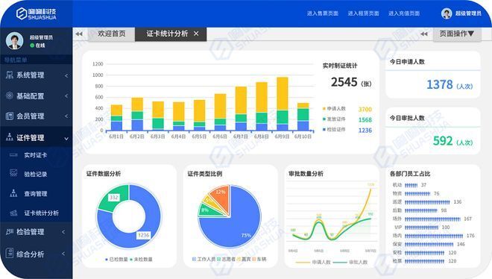Viewport: 492px width, 279px height.
Task: Open the 进入充值页面 link
Action: 404,13
